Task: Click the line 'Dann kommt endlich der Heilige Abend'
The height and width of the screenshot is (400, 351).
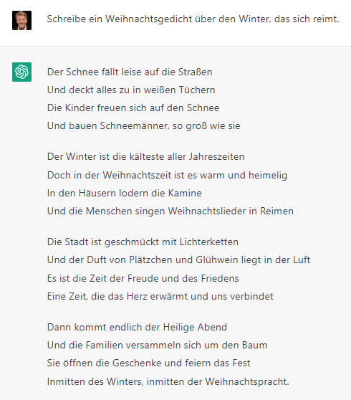Action: click(x=137, y=327)
